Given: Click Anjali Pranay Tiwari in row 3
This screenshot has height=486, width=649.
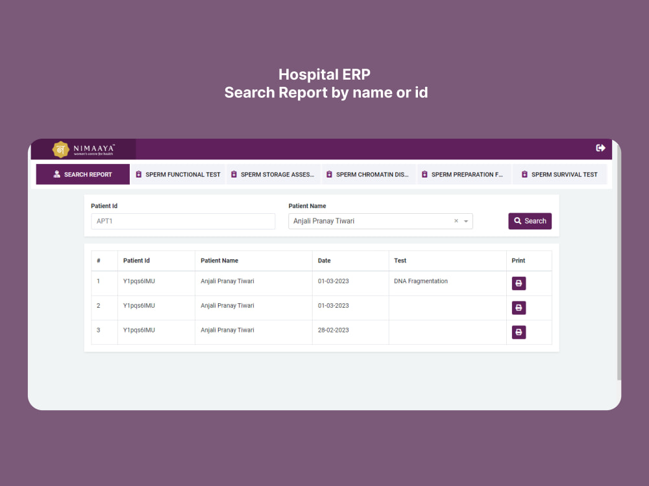Looking at the screenshot, I should (227, 330).
